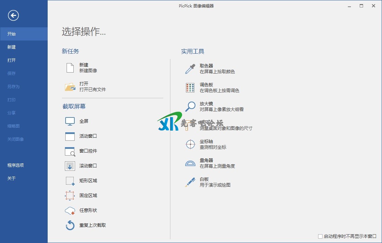Open the crosshair coordinate axis tool
Viewport: 382px width, 243px height.
point(190,144)
